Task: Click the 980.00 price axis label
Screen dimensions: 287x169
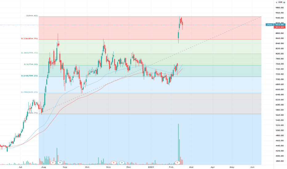Action: tap(280, 8)
